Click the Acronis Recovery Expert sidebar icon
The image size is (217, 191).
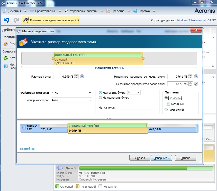(6, 58)
